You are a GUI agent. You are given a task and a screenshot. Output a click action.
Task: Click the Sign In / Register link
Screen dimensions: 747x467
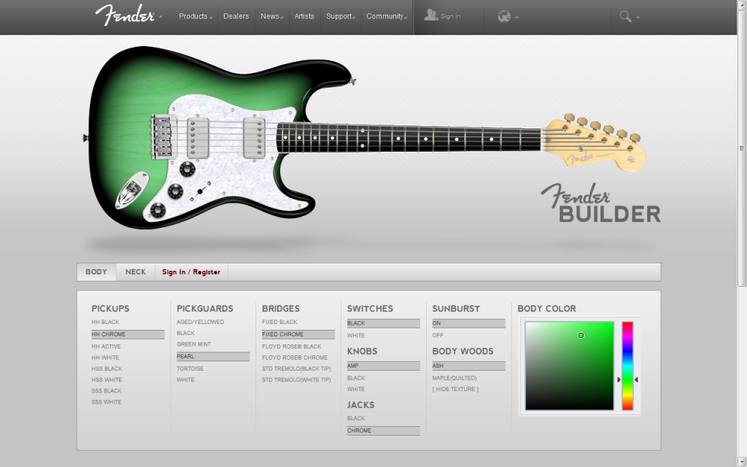[191, 272]
